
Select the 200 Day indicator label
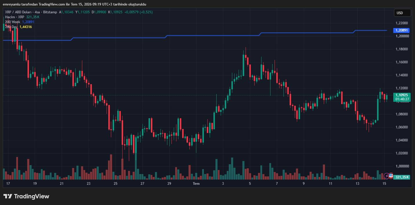11,27
